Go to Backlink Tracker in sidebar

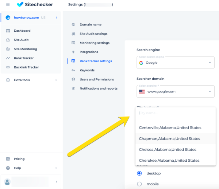(26, 67)
